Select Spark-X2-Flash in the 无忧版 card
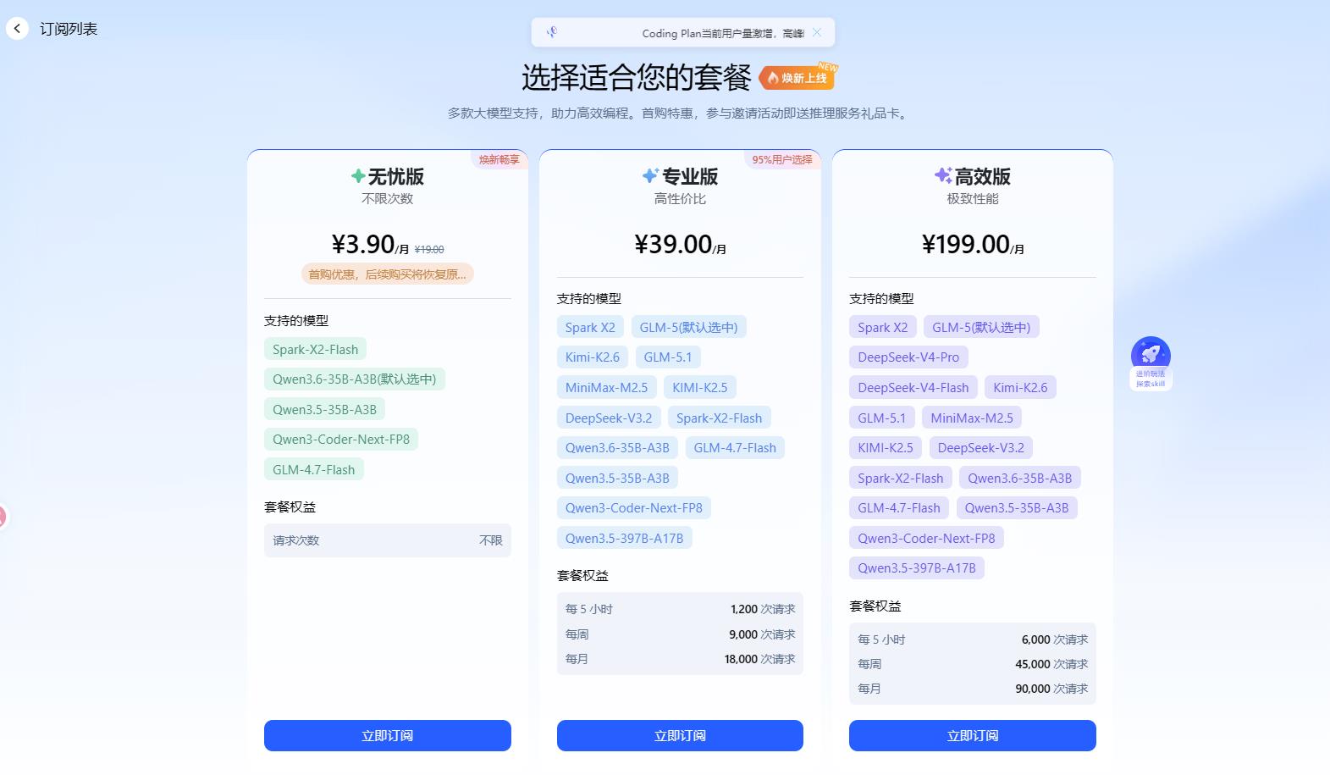The height and width of the screenshot is (775, 1330). [315, 349]
